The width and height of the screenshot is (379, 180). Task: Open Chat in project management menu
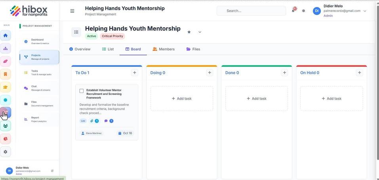point(39,88)
